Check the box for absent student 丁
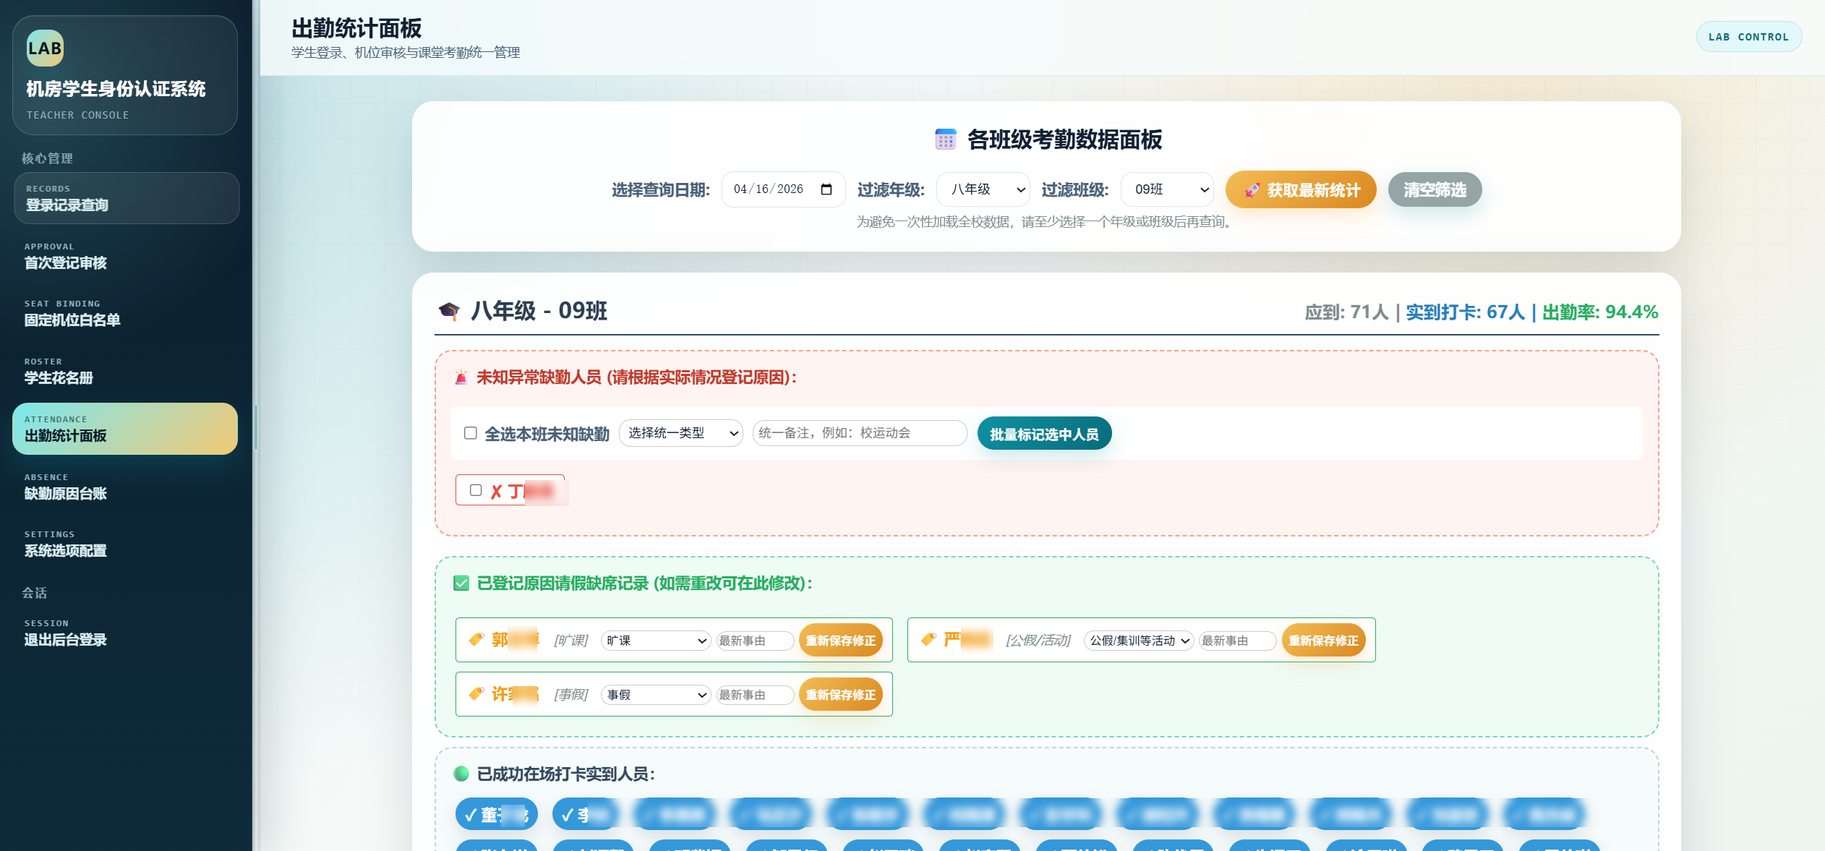The height and width of the screenshot is (851, 1825). (x=476, y=490)
